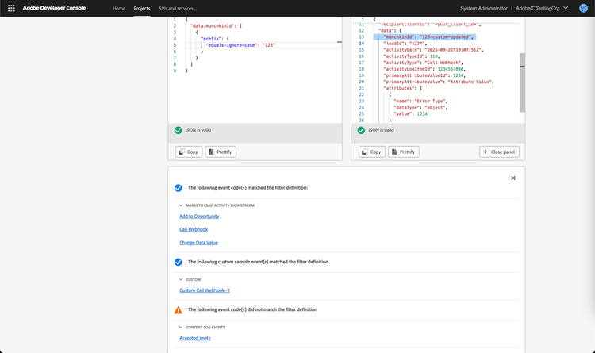Go to the Home tab
The width and height of the screenshot is (595, 353).
click(x=119, y=8)
